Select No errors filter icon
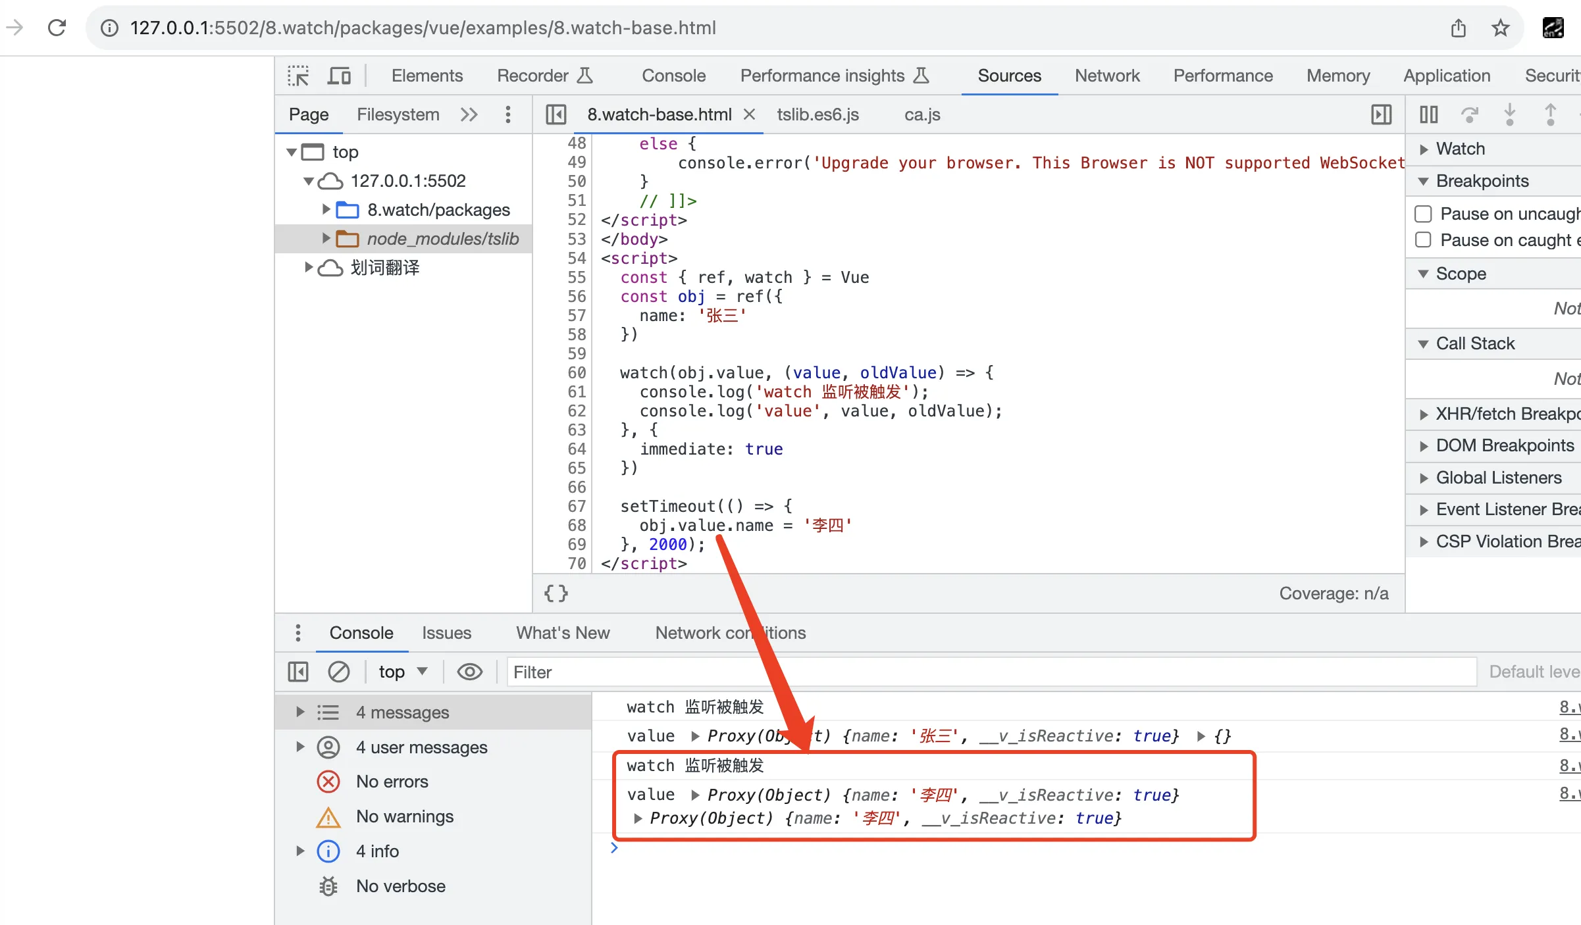This screenshot has width=1581, height=925. click(328, 782)
